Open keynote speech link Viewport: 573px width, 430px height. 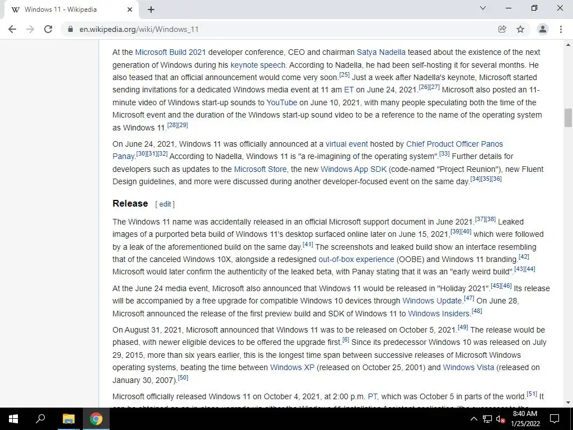(x=257, y=65)
